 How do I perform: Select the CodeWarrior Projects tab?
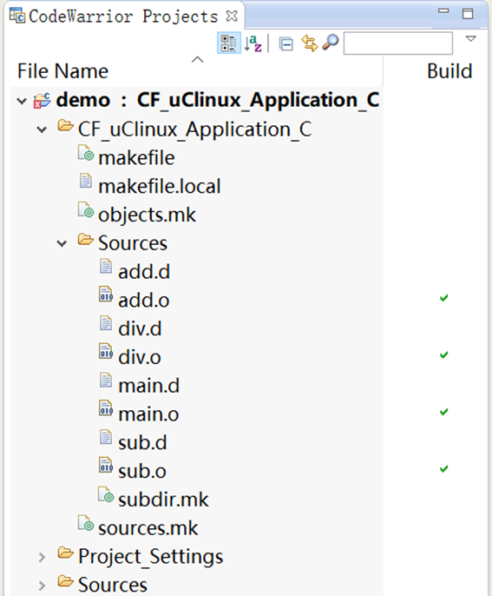click(123, 17)
